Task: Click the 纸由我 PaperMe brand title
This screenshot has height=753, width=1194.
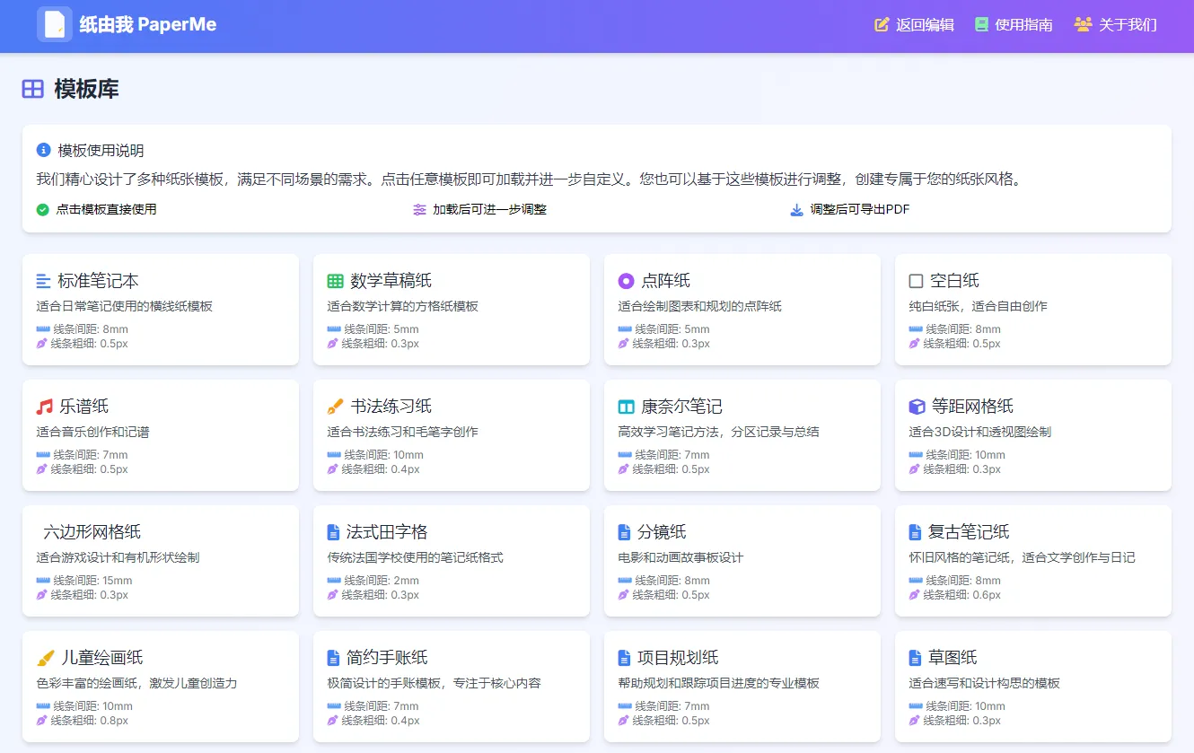Action: pyautogui.click(x=148, y=24)
